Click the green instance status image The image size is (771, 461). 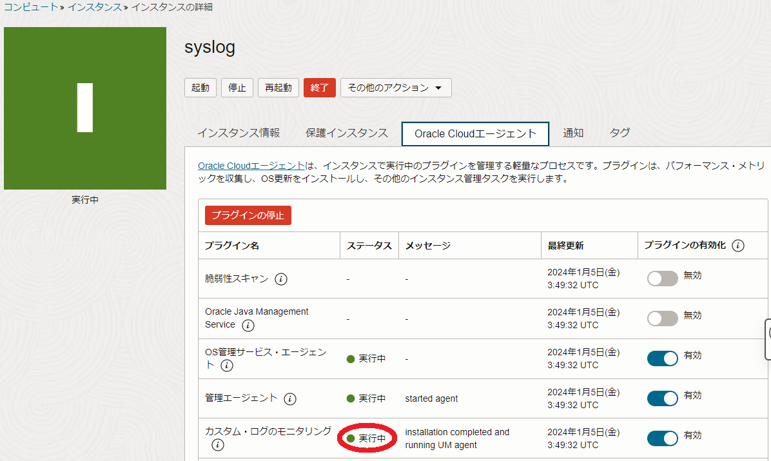click(x=85, y=108)
